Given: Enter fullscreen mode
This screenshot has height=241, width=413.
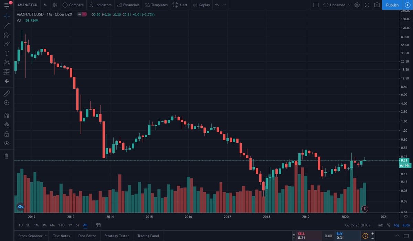Looking at the screenshot, I should click(x=367, y=5).
